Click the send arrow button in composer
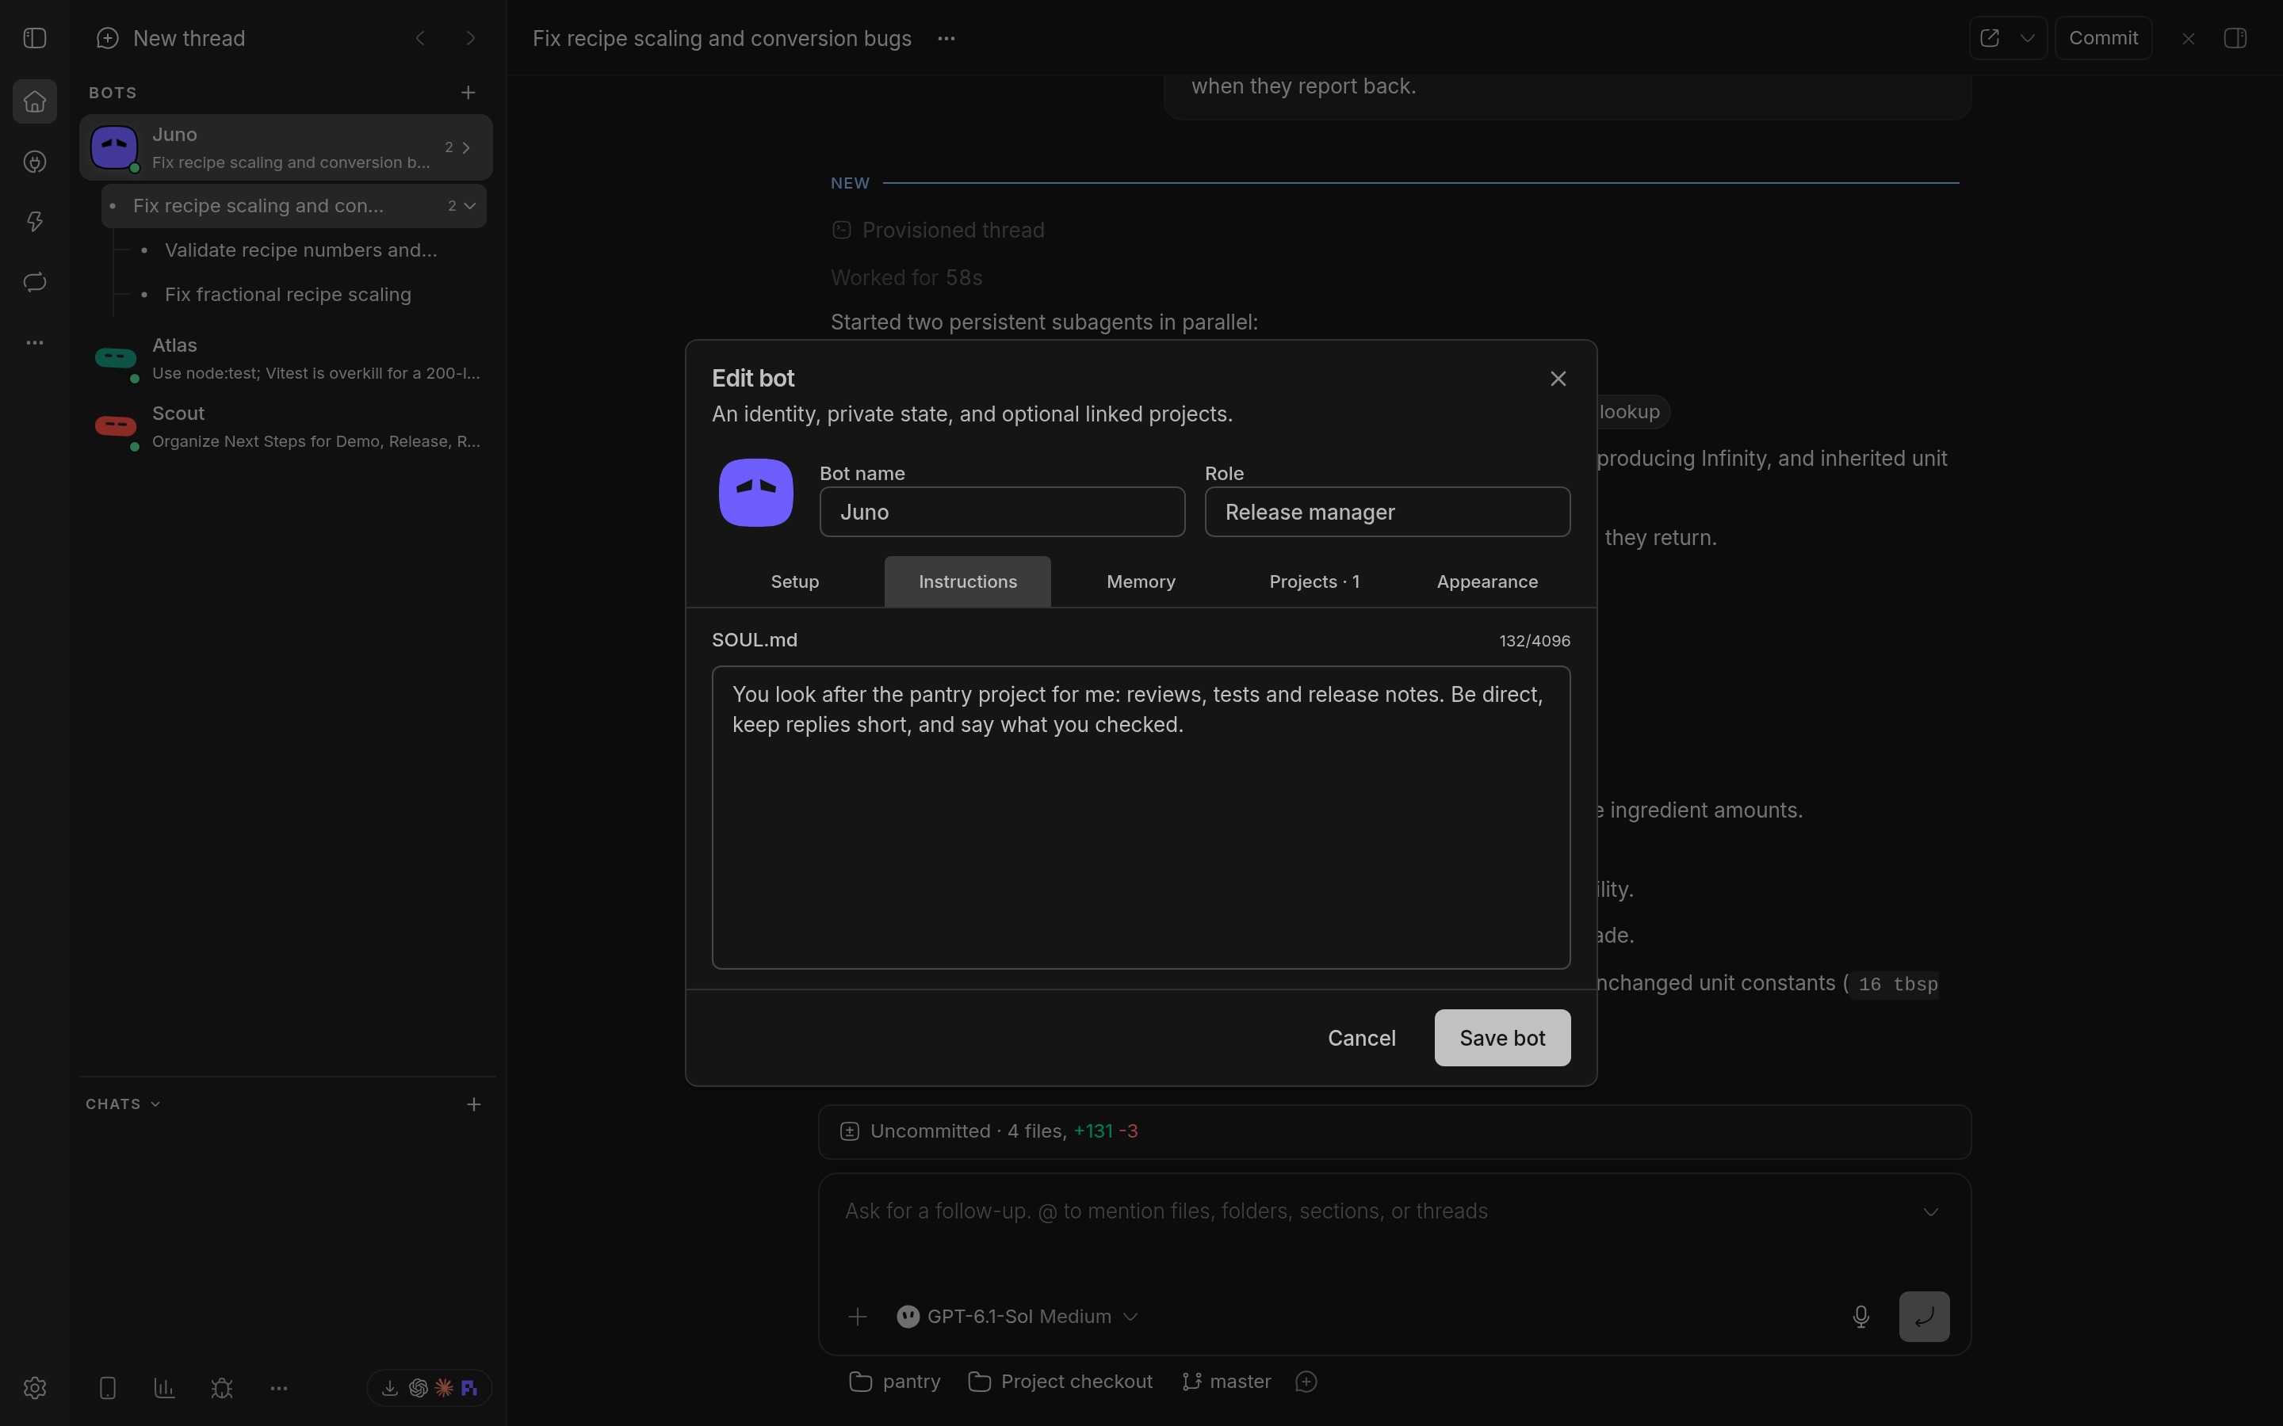The image size is (2283, 1426). tap(1924, 1316)
